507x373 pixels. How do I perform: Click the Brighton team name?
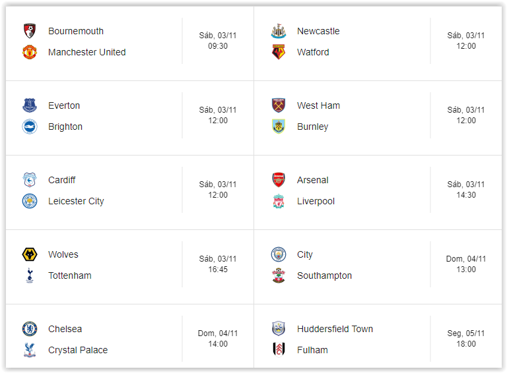(x=65, y=127)
